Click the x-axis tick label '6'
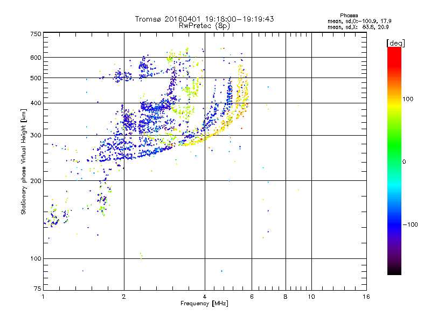Image resolution: width=431 pixels, height=323 pixels. point(252,297)
